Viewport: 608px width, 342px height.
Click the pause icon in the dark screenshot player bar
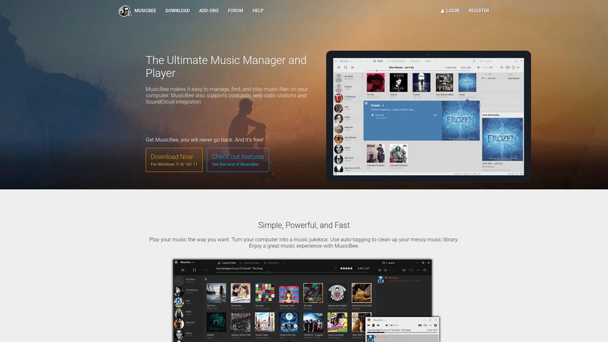click(194, 270)
